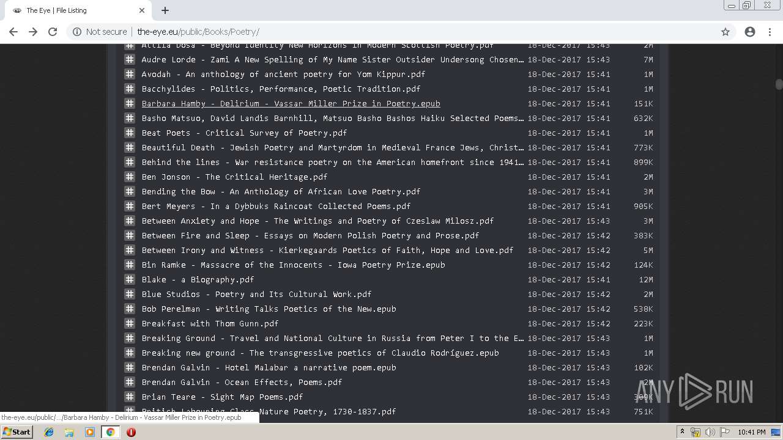This screenshot has width=783, height=440.
Task: Open Brendan Galvin - Hotel Malabar epub
Action: point(269,367)
